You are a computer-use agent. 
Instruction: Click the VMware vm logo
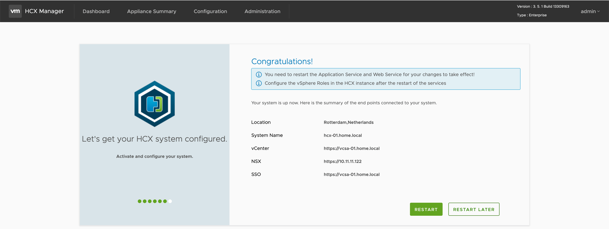click(x=15, y=11)
